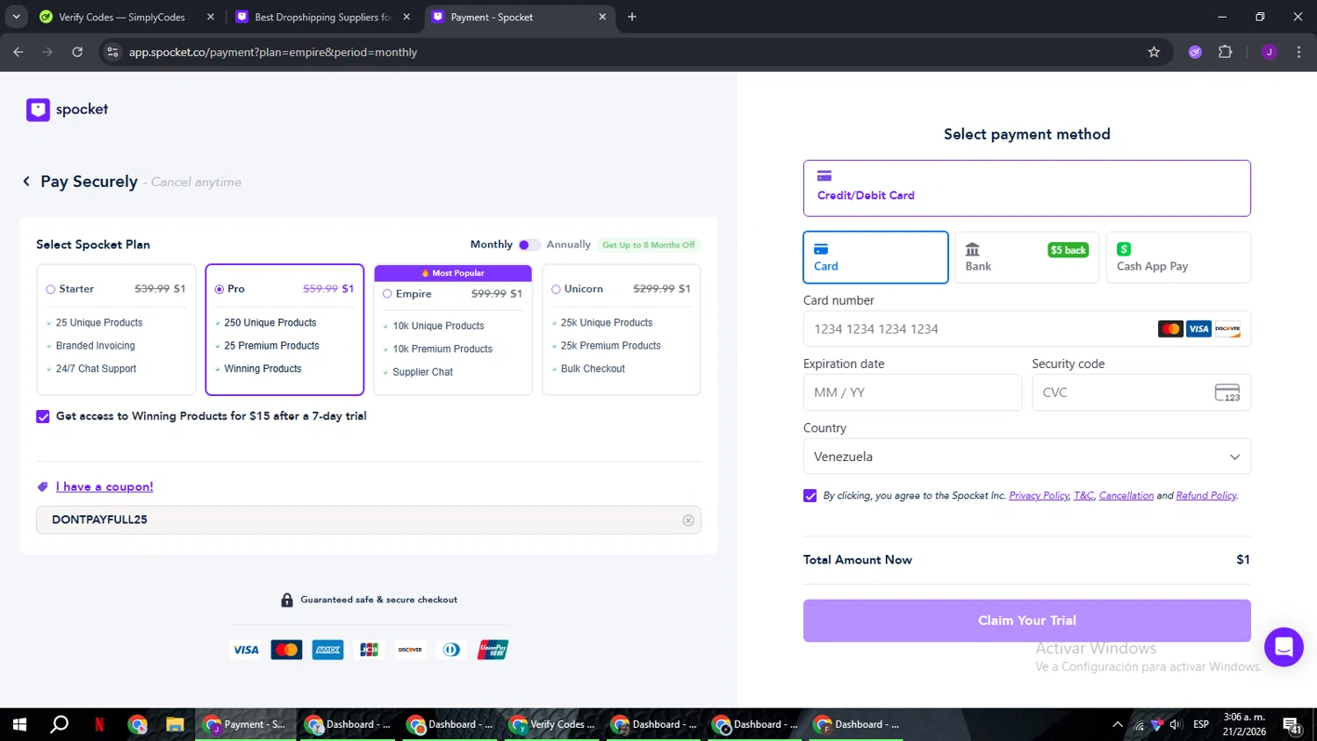This screenshot has height=741, width=1317.
Task: Open the Privacy Policy link
Action: [x=1039, y=496]
